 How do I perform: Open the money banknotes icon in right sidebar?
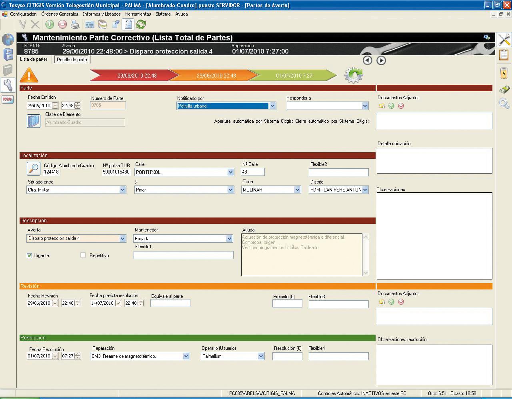[504, 89]
